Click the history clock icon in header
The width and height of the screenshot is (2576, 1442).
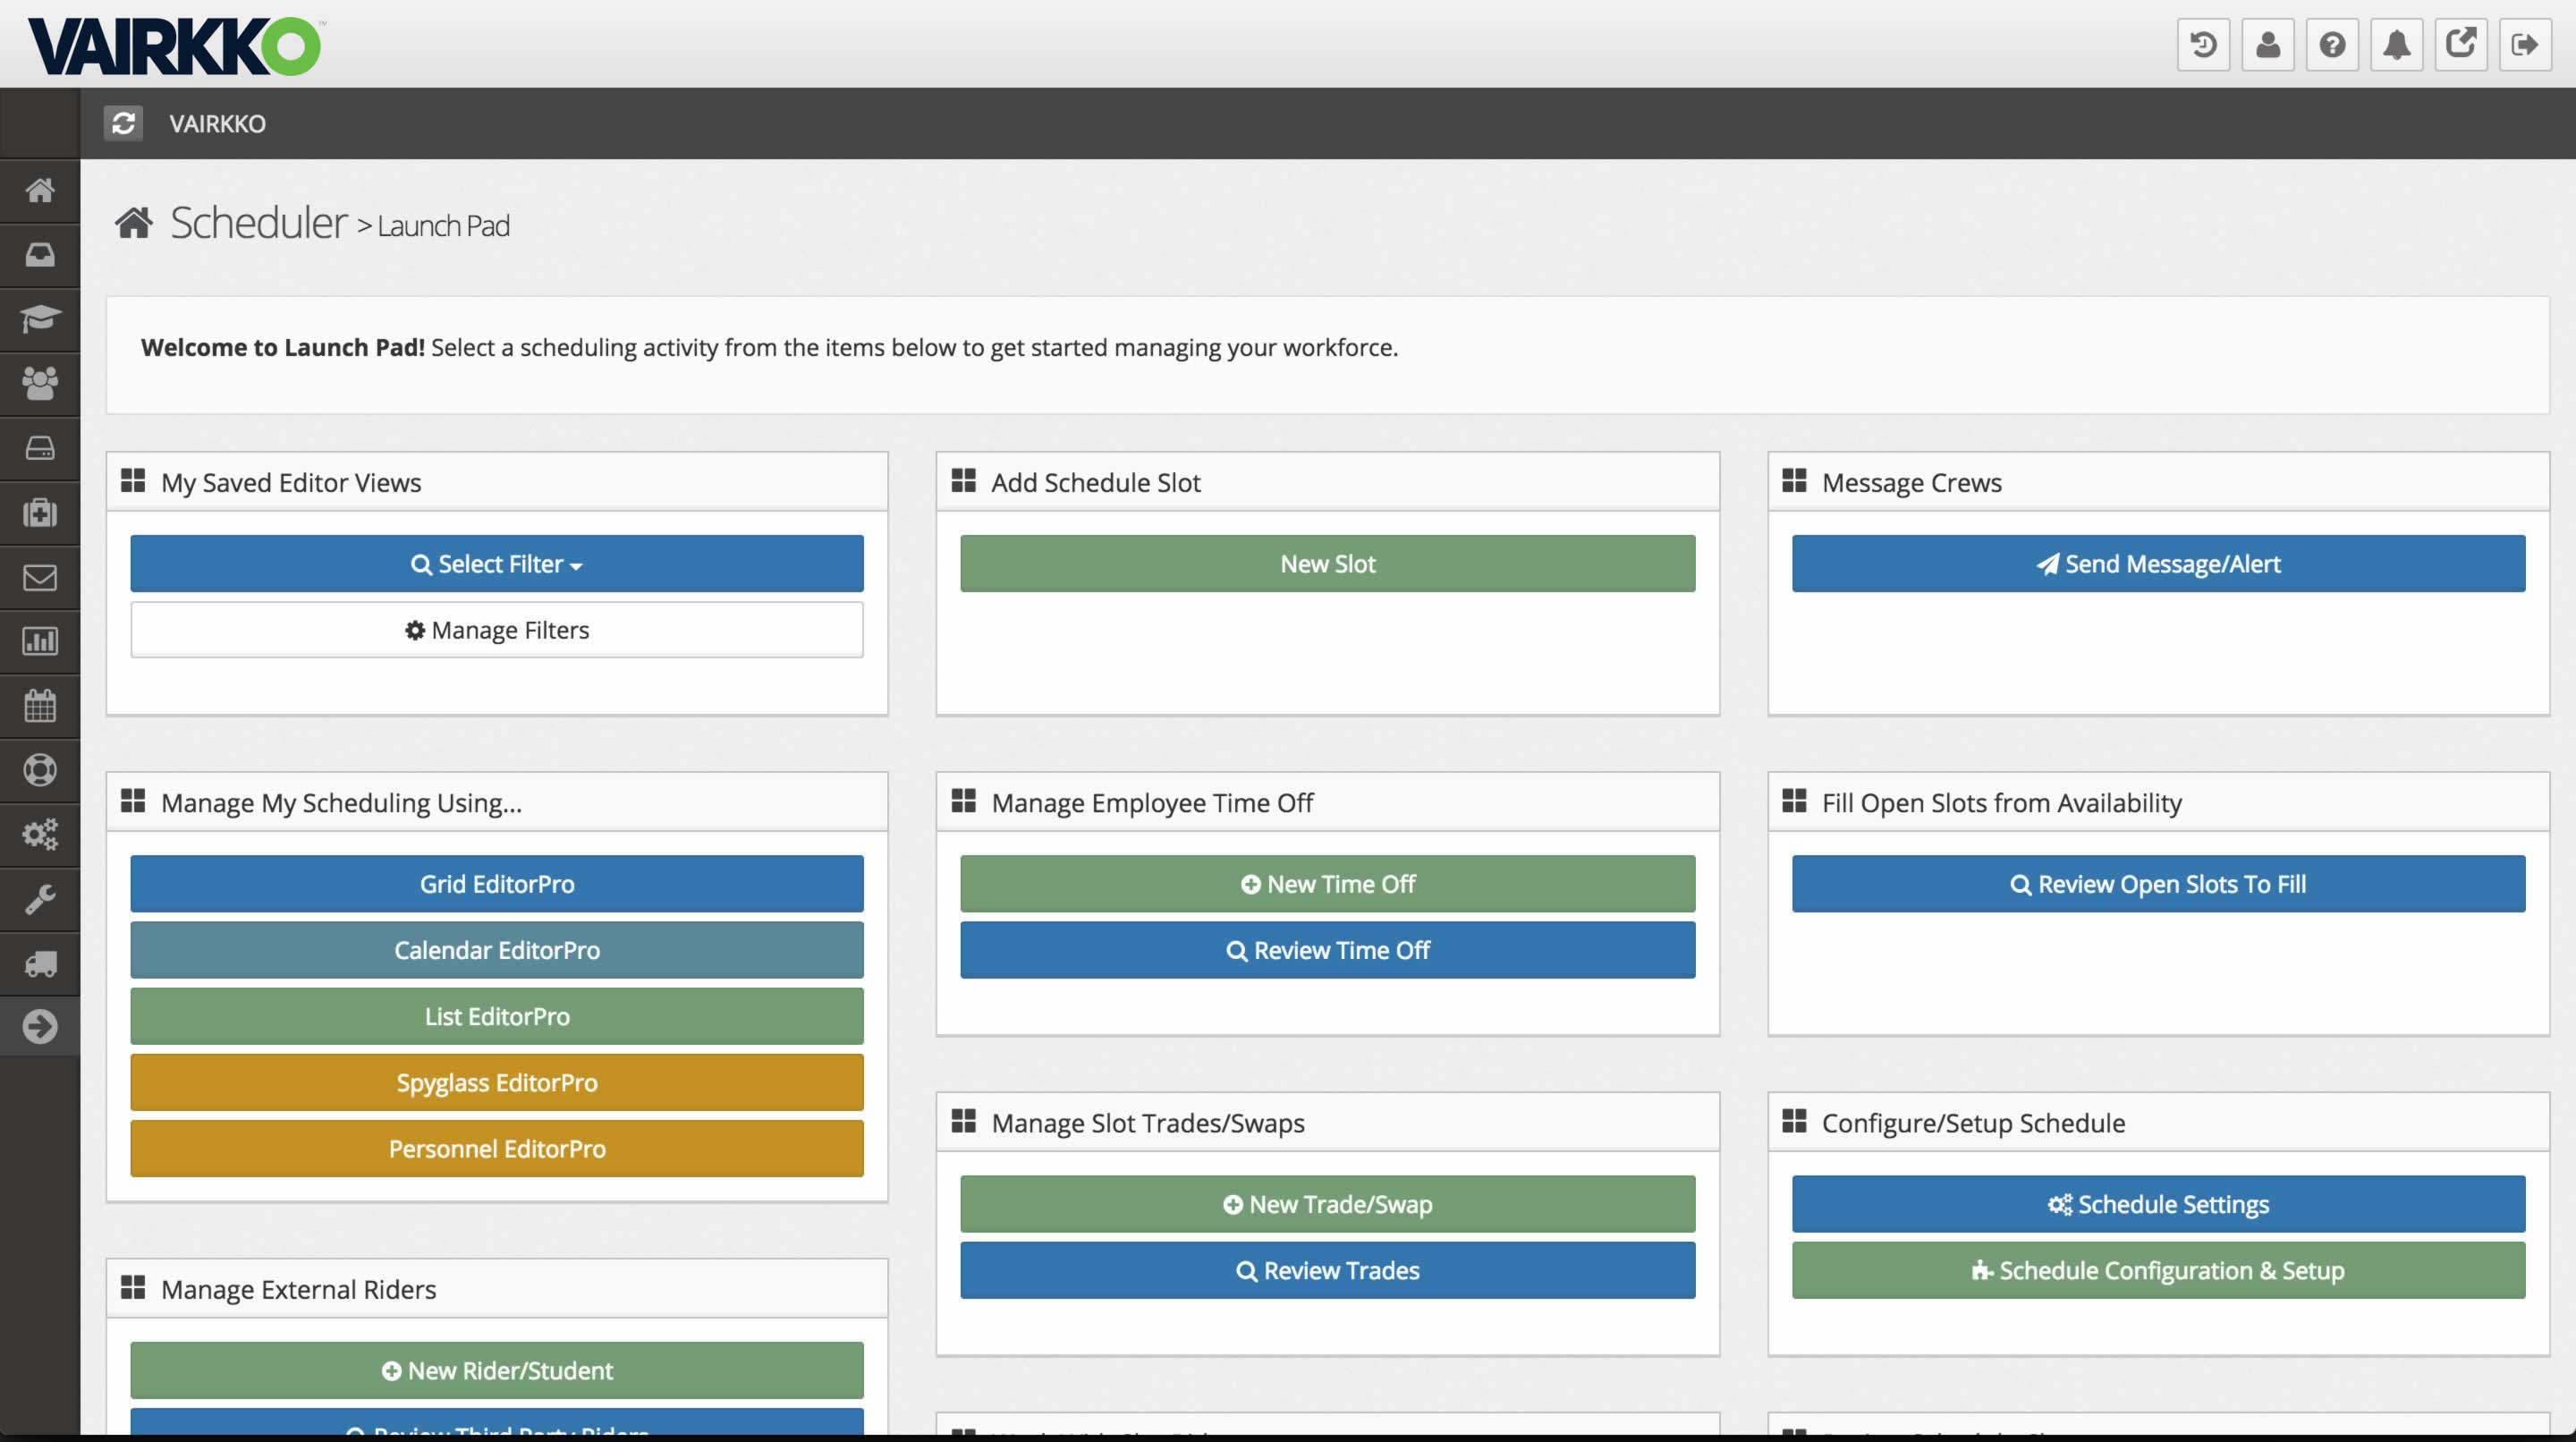[2203, 45]
